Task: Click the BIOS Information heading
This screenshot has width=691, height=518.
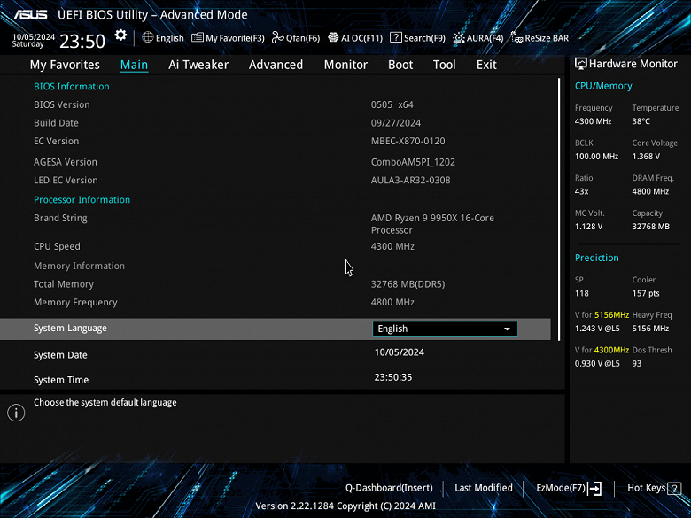Action: coord(72,87)
